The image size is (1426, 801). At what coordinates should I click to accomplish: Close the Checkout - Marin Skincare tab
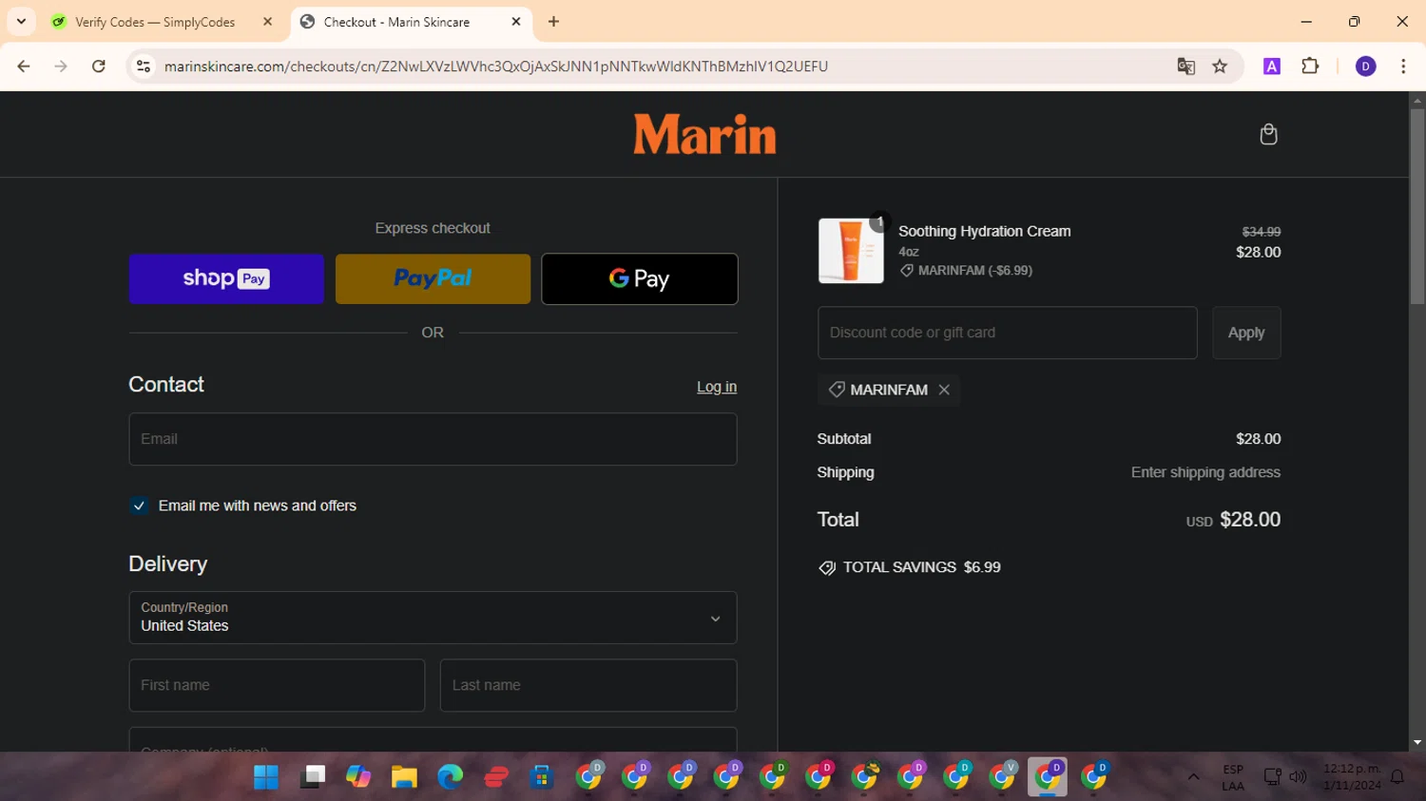(x=516, y=22)
